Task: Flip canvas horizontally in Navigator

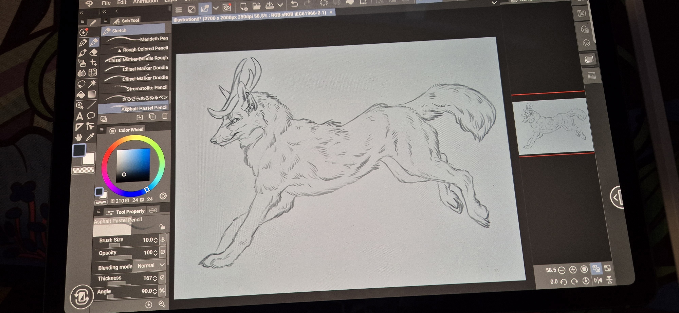Action: (598, 280)
